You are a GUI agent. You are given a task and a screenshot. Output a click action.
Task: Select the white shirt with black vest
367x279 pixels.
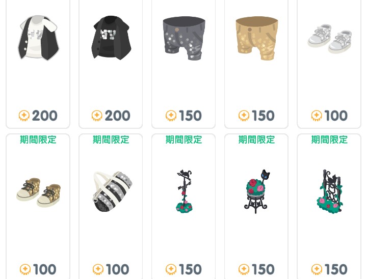pos(38,38)
